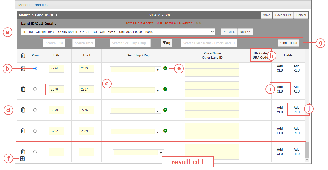The width and height of the screenshot is (328, 170).
Task: Delete the row with FSN 3029
Action: pyautogui.click(x=23, y=110)
